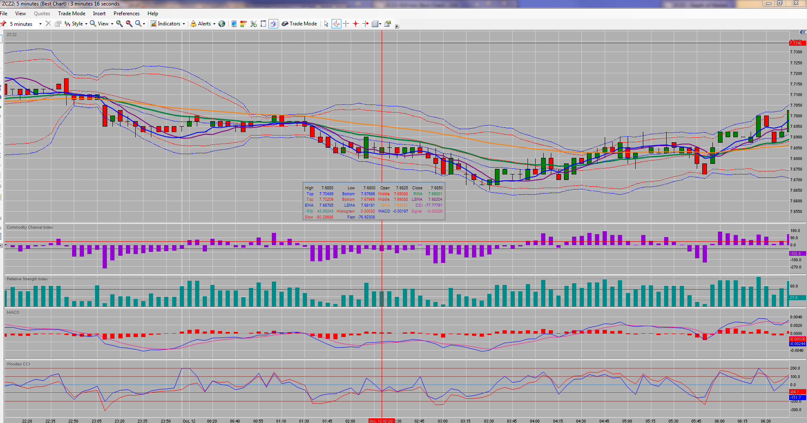Select the arrow pointer cursor tool
Viewport: 807px width, 423px height.
(326, 24)
